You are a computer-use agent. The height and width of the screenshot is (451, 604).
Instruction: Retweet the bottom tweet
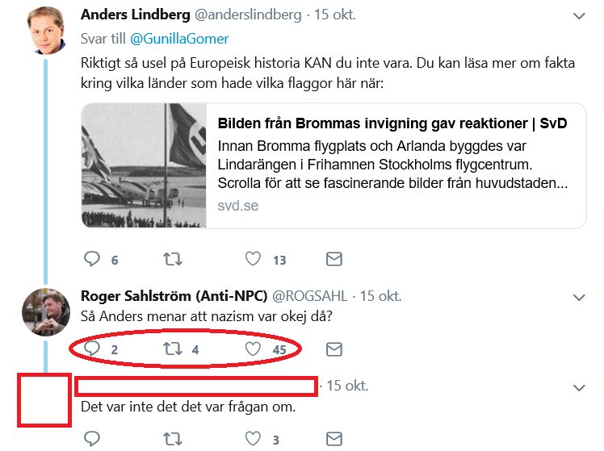click(x=173, y=439)
